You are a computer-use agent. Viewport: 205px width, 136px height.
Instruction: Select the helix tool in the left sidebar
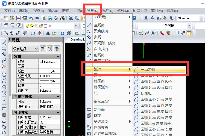(4, 115)
